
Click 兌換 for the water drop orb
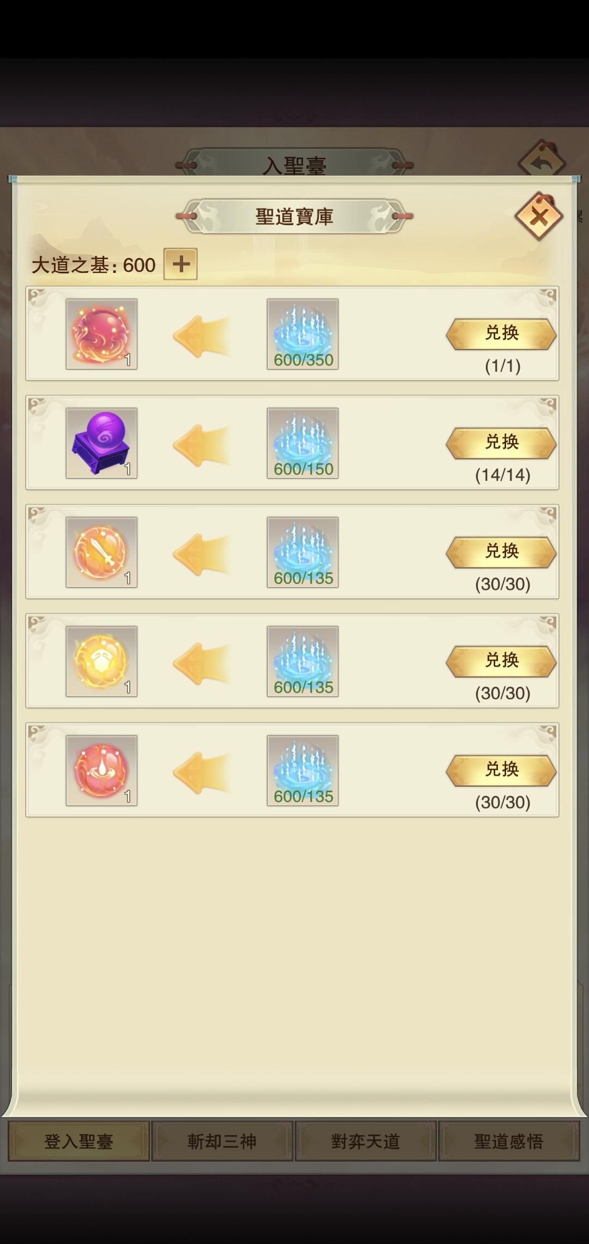coord(501,770)
